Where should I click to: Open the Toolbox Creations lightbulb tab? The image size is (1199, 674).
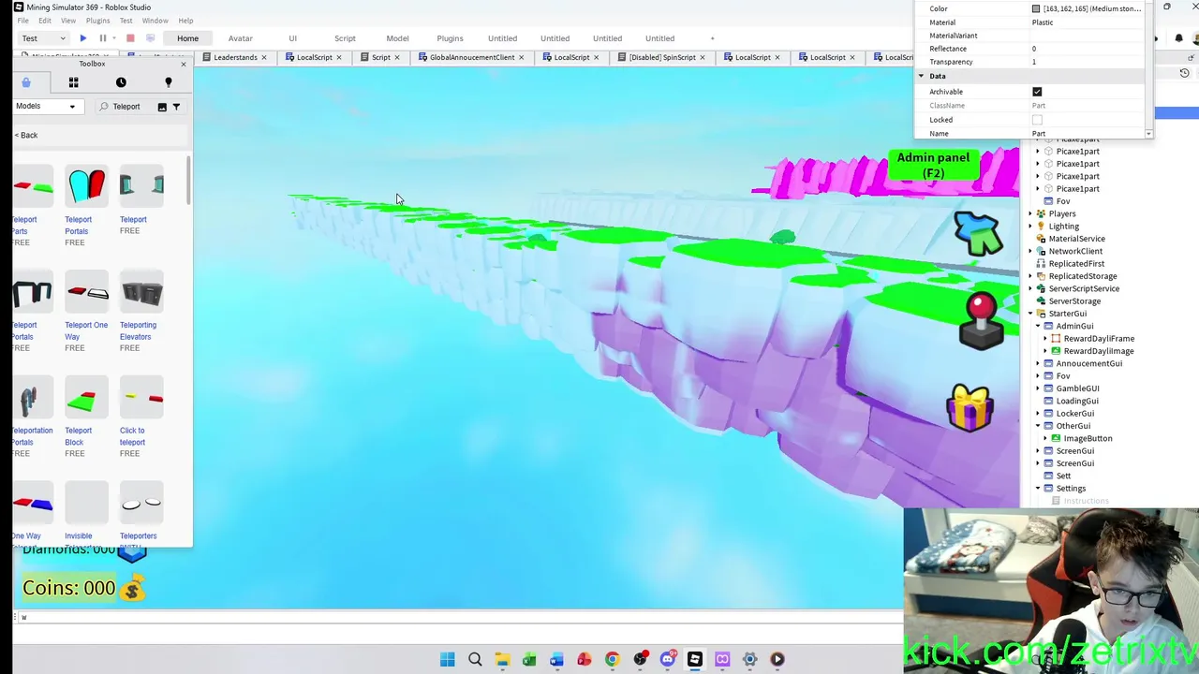pos(169,82)
